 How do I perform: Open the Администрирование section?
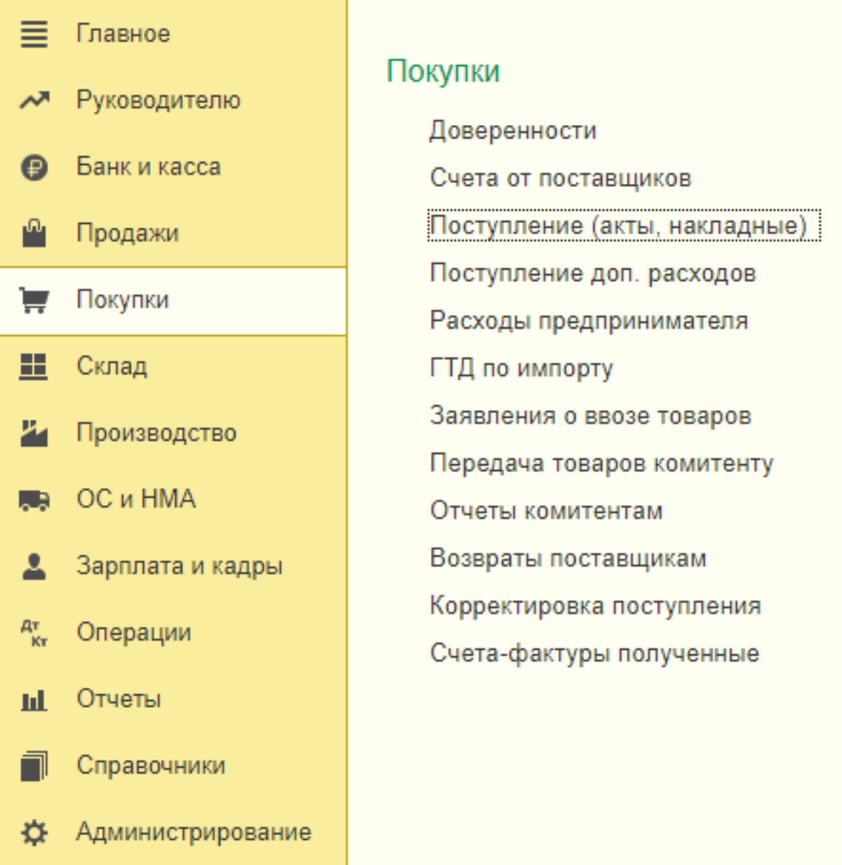tap(194, 833)
